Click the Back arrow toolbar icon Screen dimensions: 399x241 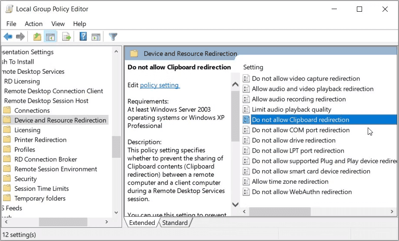(x=8, y=37)
